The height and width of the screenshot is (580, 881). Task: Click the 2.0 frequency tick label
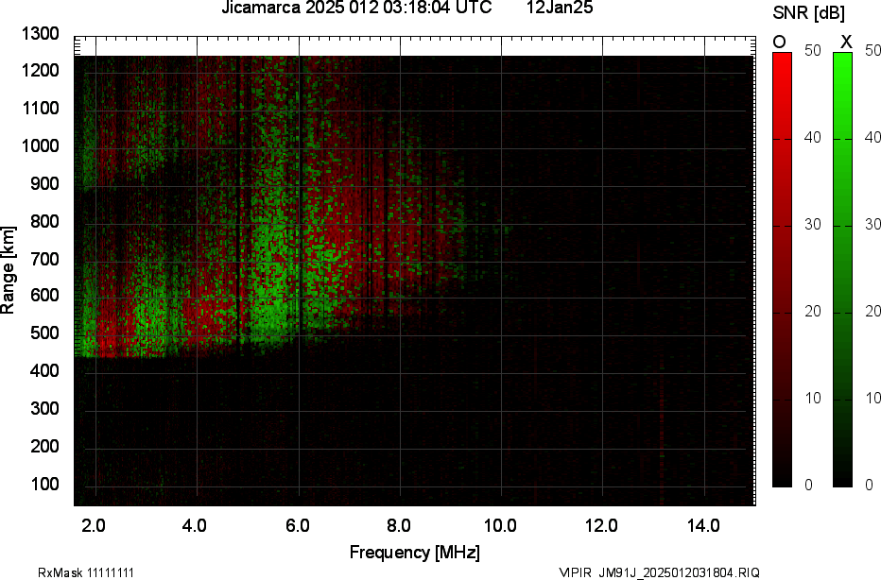[93, 525]
